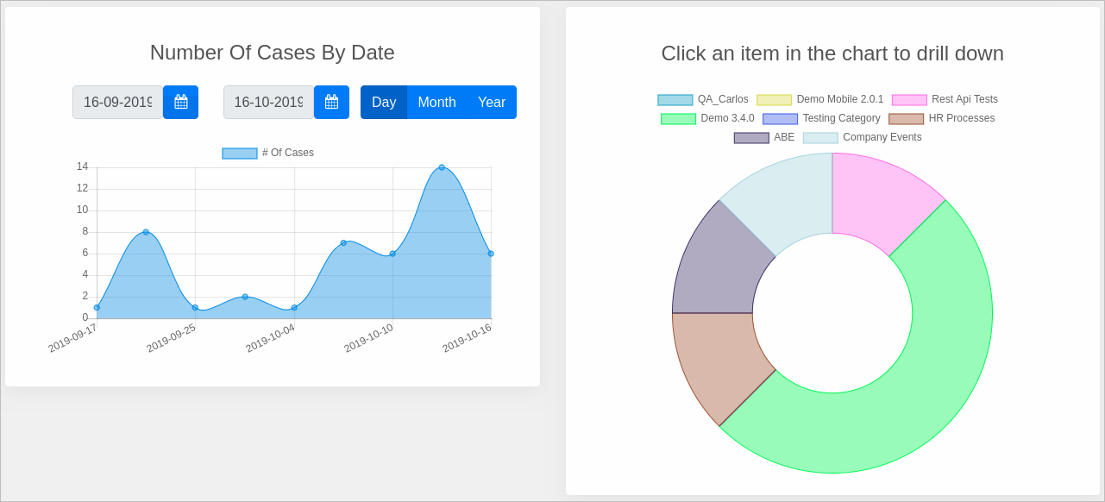Viewport: 1105px width, 502px height.
Task: Select the Day grouping button
Action: 384,102
